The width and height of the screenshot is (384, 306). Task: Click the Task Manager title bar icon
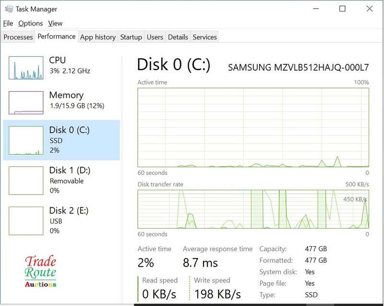(x=9, y=9)
